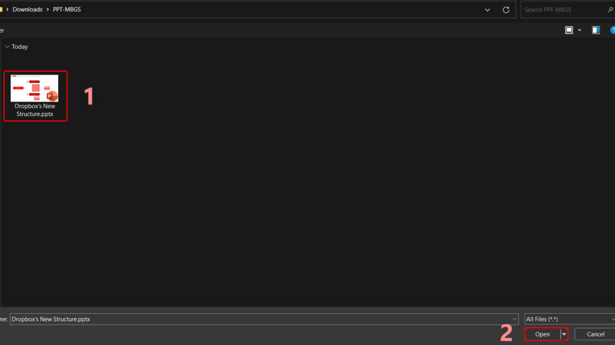Open the file name suggestions dropdown
The width and height of the screenshot is (615, 345).
tap(514, 319)
